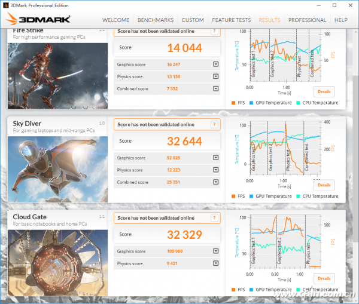Screen dimensions: 359x304
Task: Open the WELCOME tab
Action: pyautogui.click(x=115, y=20)
